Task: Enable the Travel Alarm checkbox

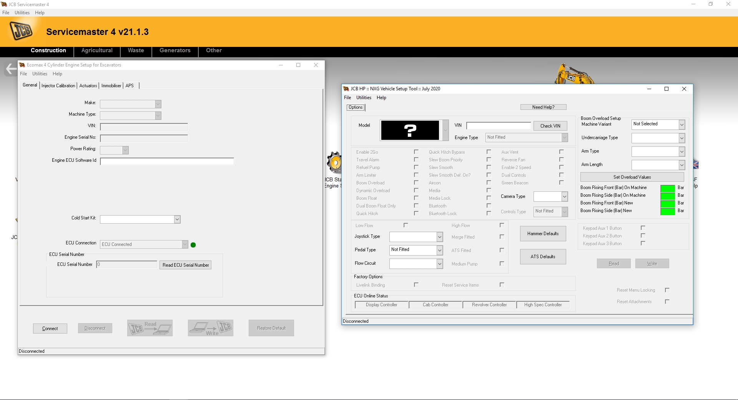Action: (x=416, y=159)
